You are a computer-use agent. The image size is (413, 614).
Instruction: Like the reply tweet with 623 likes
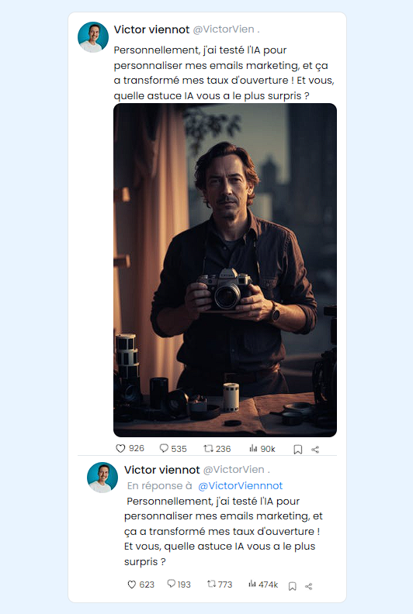(x=132, y=585)
